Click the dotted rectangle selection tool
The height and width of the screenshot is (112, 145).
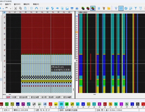click(41, 8)
